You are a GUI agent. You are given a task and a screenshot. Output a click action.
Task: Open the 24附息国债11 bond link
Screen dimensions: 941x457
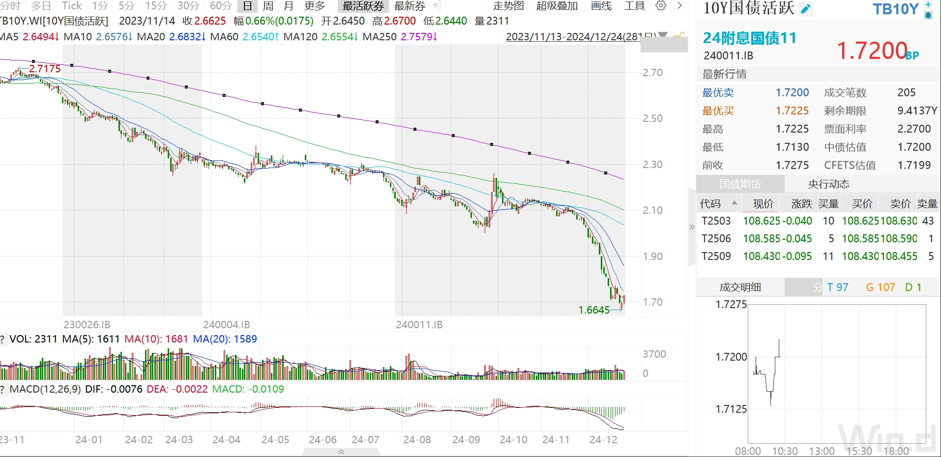click(x=749, y=38)
